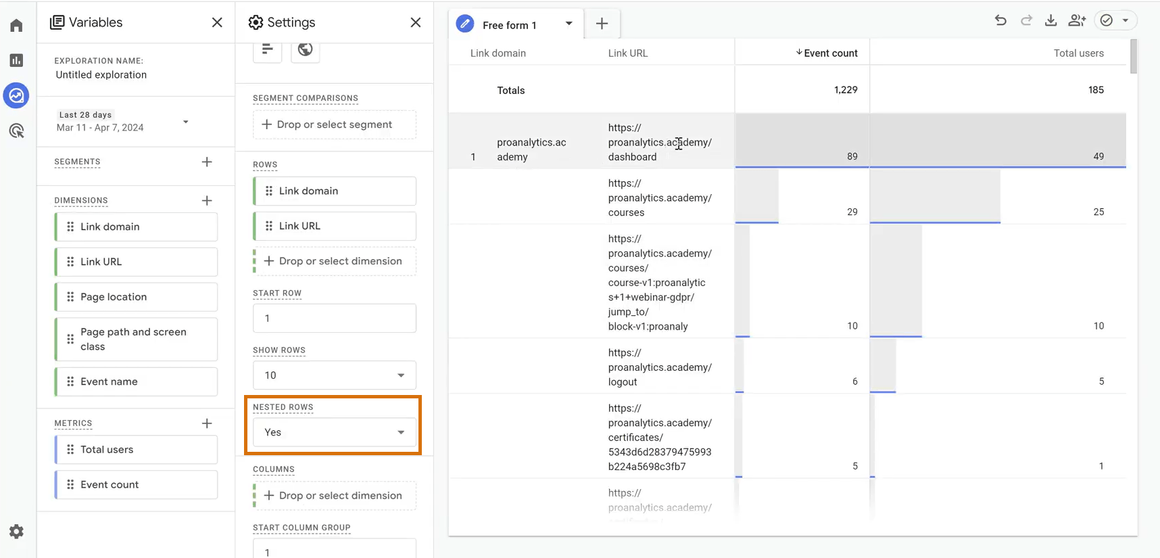Screen dimensions: 1160x558
Task: Open the Admin gear icon
Action: (16, 532)
